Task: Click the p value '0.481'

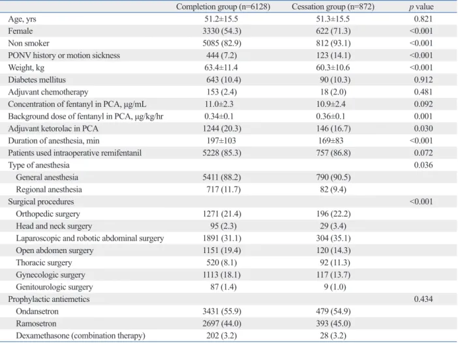Action: 423,92
